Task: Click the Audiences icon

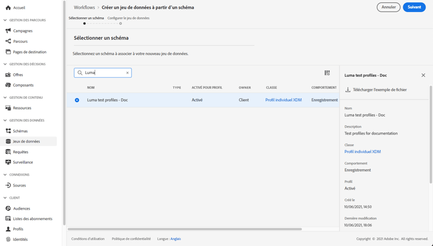Action: pos(8,208)
